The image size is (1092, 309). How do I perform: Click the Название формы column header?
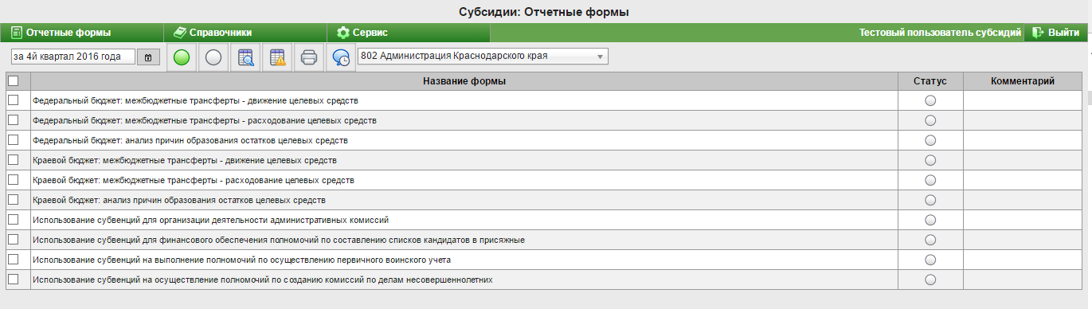click(x=464, y=81)
